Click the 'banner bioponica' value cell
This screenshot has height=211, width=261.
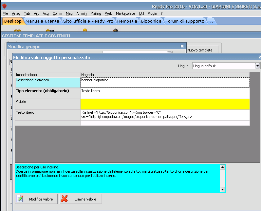[165, 83]
